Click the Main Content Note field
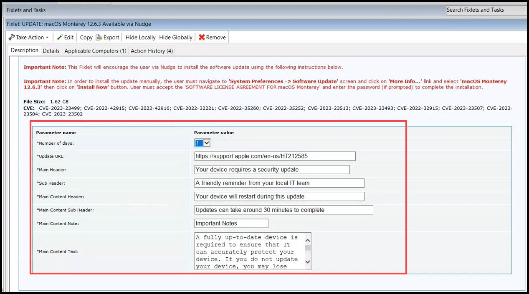This screenshot has width=529, height=294. pos(231,224)
